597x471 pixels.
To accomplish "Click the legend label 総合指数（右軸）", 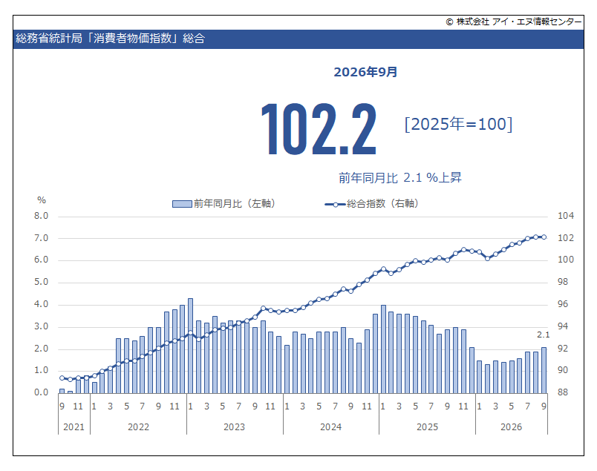I will [x=383, y=203].
